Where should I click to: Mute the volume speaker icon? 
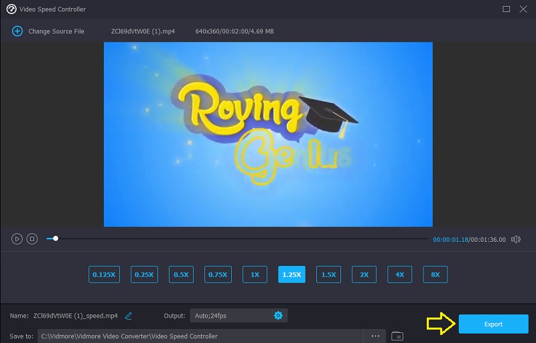click(x=515, y=239)
